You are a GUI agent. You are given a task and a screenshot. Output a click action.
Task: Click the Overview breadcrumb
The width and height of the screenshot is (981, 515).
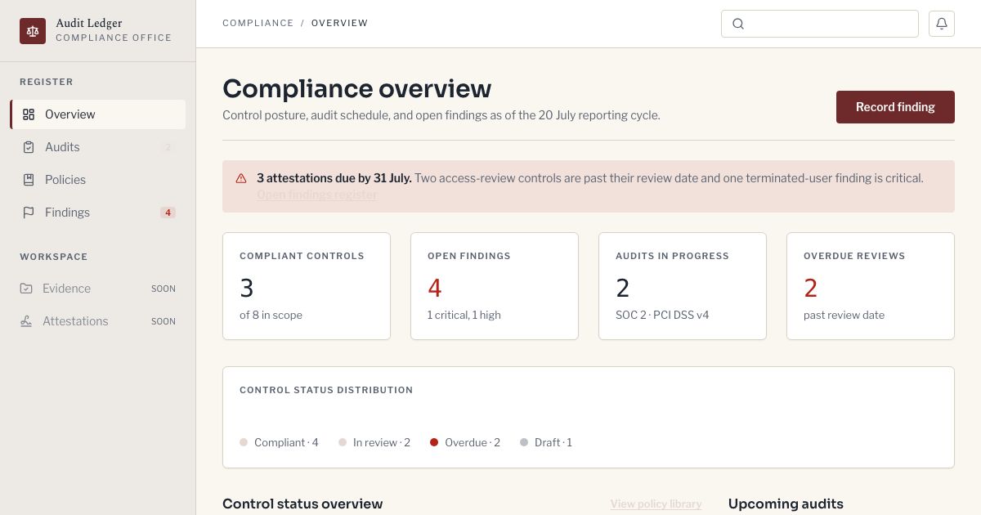tap(339, 23)
